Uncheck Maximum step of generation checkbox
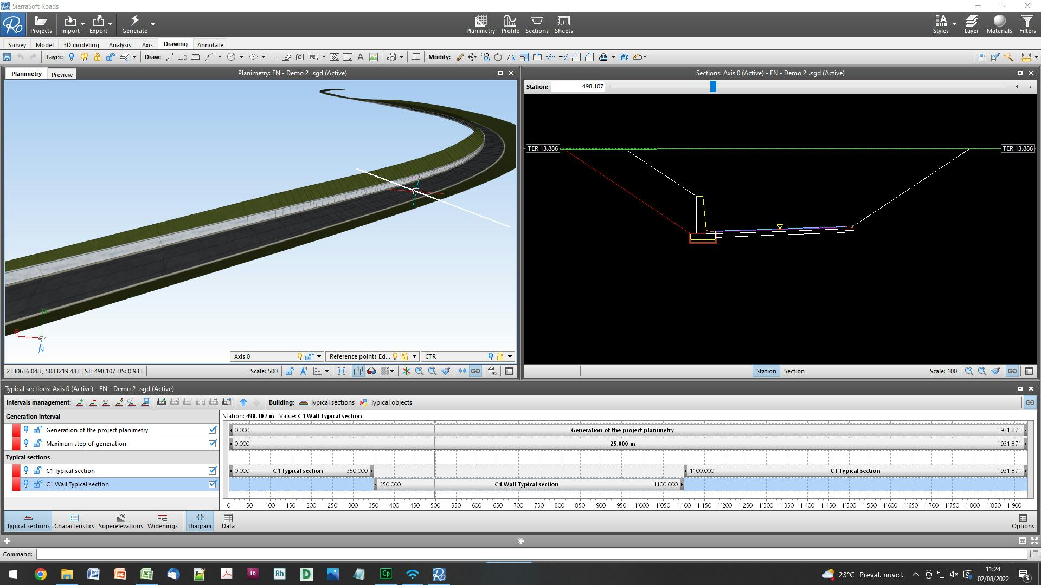Viewport: 1041px width, 585px height. (213, 444)
